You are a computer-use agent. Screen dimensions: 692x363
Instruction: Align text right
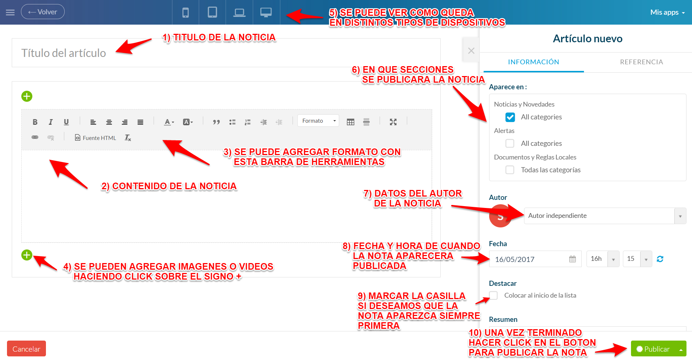pos(125,122)
